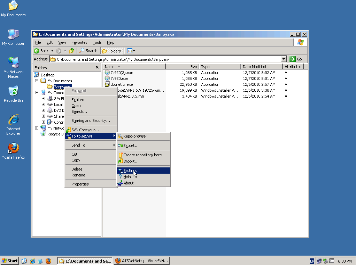Open the Back history dropdown arrow
This screenshot has height=265, width=356.
[52, 51]
